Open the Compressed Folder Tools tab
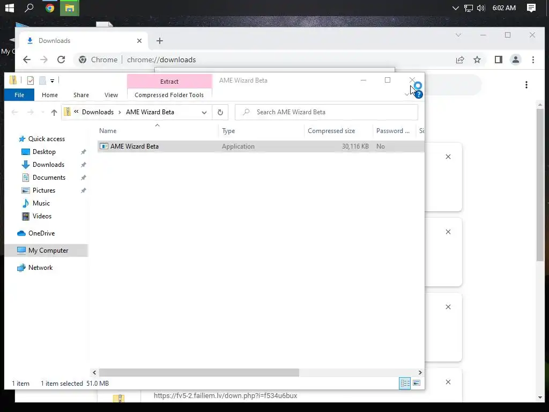This screenshot has height=412, width=549. 169,95
